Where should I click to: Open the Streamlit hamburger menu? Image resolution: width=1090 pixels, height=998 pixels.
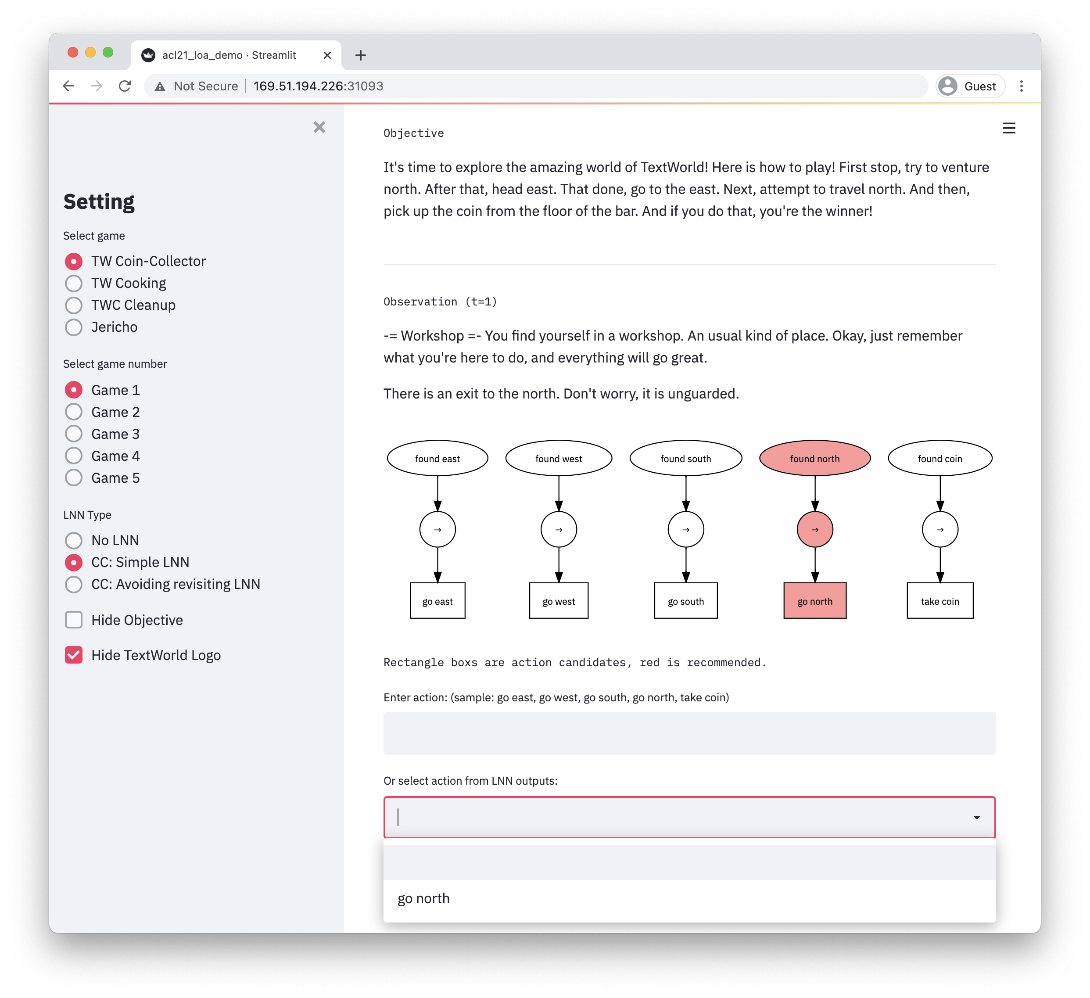(x=1008, y=128)
